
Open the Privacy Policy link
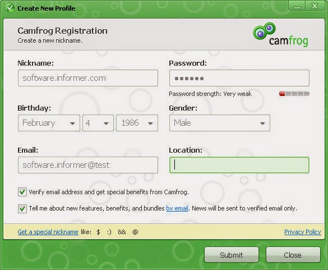pyautogui.click(x=302, y=232)
